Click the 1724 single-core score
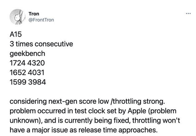Screen dimensions: 196x136 click(16, 63)
